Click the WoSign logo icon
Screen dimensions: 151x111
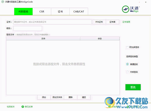[125, 9]
